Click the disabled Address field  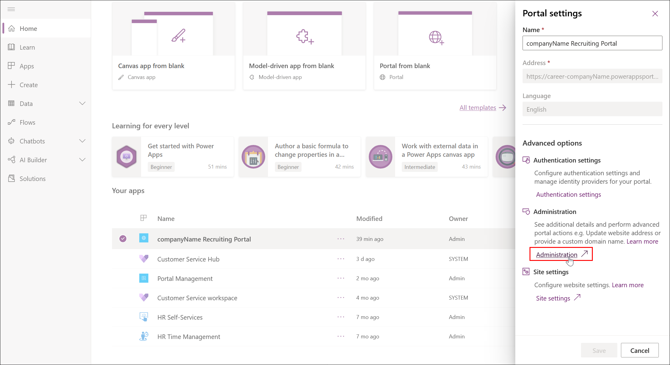tap(592, 76)
